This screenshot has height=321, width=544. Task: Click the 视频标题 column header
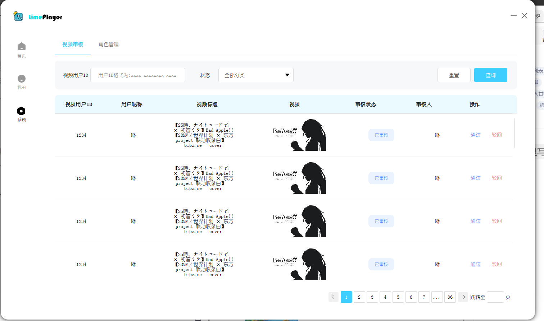(x=207, y=104)
